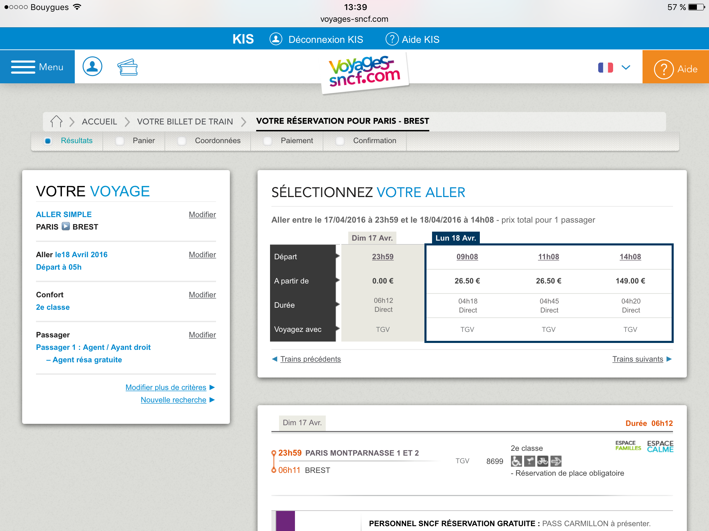
Task: Open the tickets icon in header
Action: coord(127,67)
